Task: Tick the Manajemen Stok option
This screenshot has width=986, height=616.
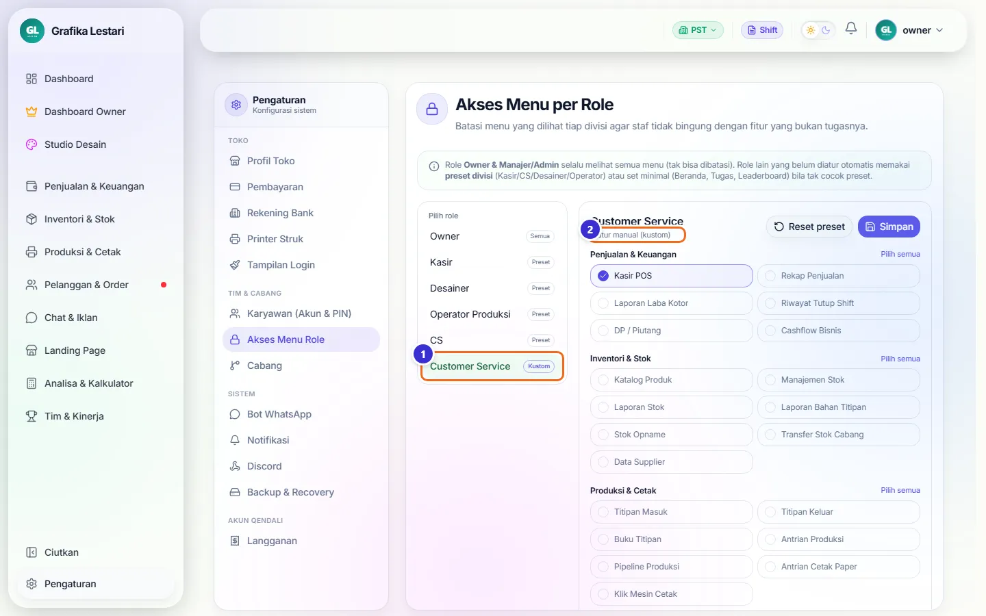Action: click(838, 380)
